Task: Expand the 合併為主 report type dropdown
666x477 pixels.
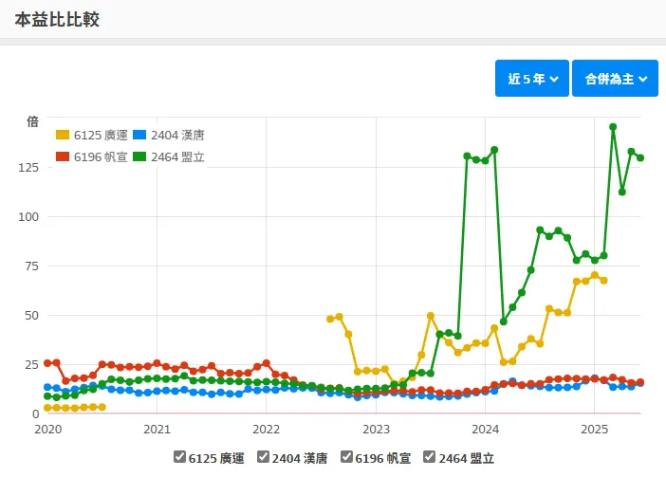Action: pos(615,79)
